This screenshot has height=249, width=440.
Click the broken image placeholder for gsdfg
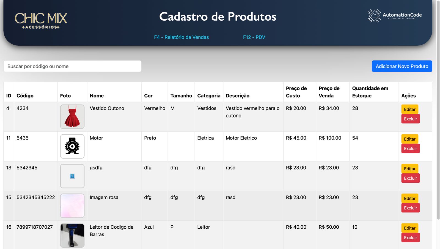[x=72, y=176]
